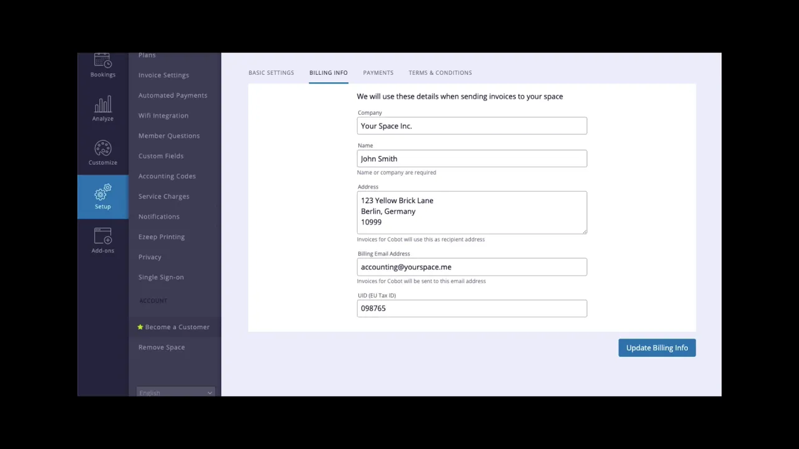This screenshot has width=799, height=449.
Task: Click 'We will use these details' heading text
Action: pos(459,97)
